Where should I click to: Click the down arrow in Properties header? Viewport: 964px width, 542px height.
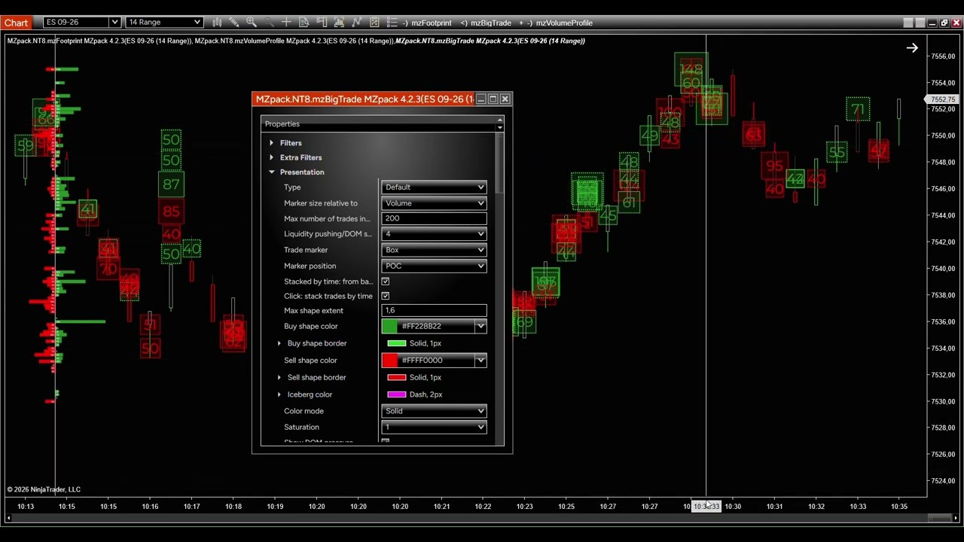(x=499, y=127)
